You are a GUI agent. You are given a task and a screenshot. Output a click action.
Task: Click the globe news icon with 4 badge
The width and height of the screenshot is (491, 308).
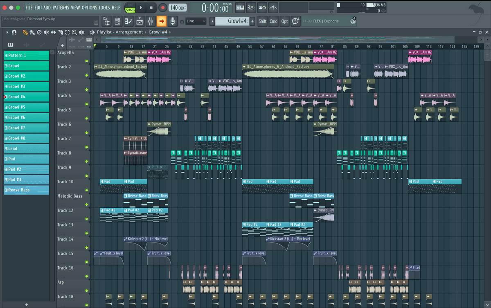(353, 21)
